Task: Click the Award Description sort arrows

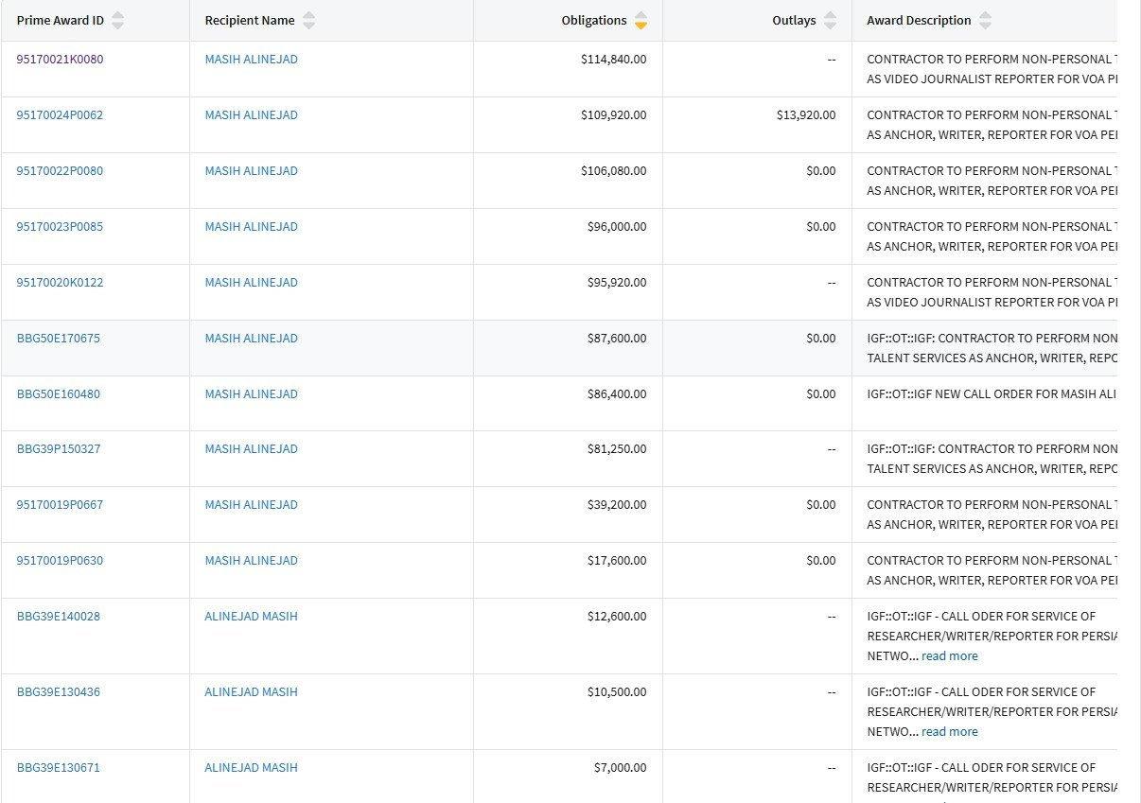Action: [985, 21]
